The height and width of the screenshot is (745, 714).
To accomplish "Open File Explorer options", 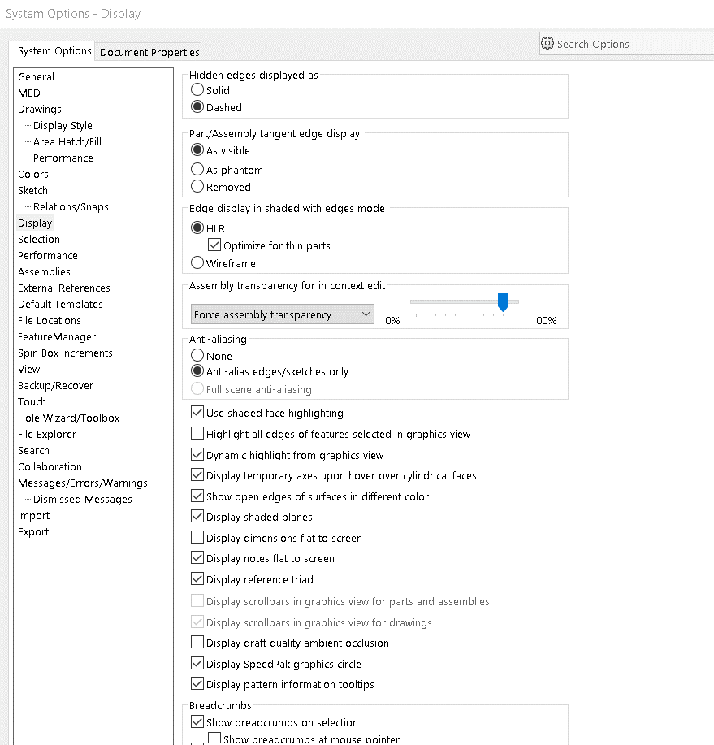I will (47, 434).
